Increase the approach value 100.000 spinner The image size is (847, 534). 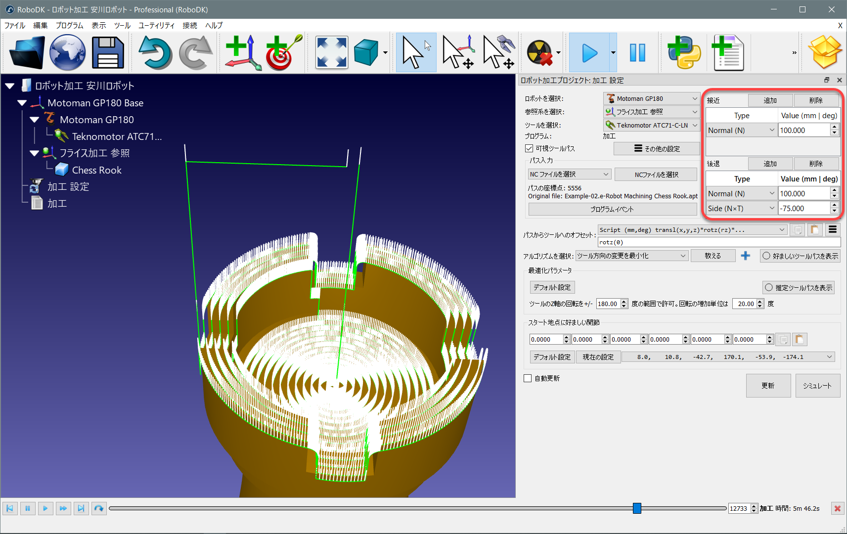click(x=835, y=127)
